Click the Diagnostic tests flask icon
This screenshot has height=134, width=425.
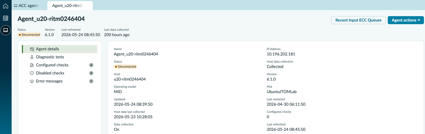pyautogui.click(x=32, y=57)
